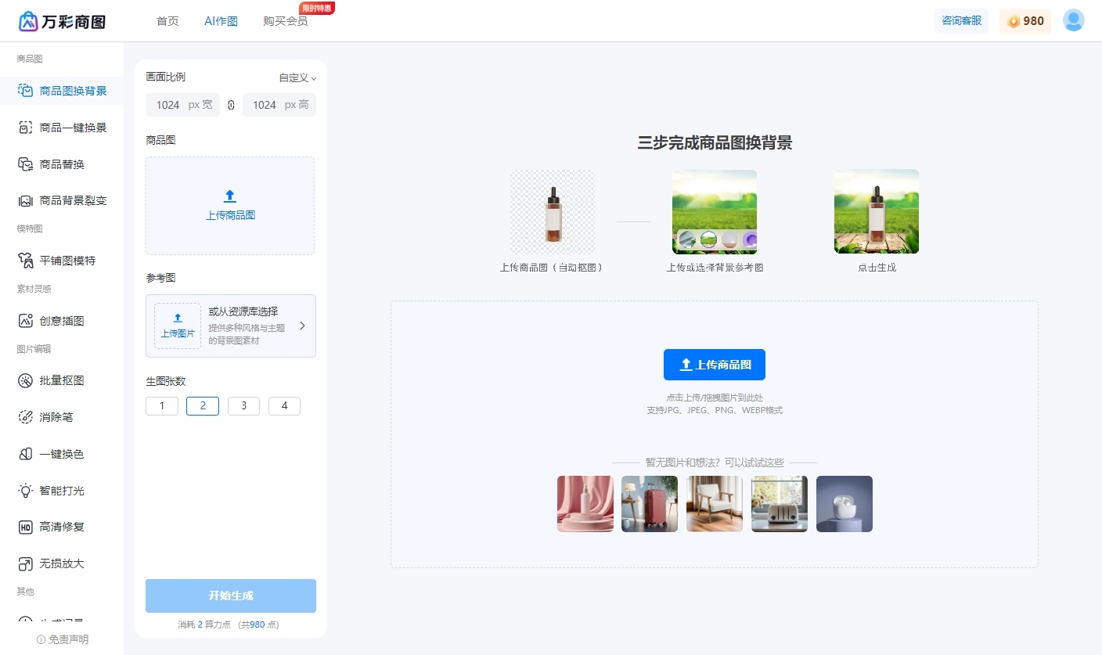
Task: Open 商品一键换景 tool
Action: pos(62,128)
